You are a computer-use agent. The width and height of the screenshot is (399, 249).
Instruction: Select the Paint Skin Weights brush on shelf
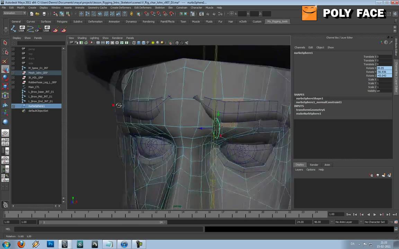point(55,30)
